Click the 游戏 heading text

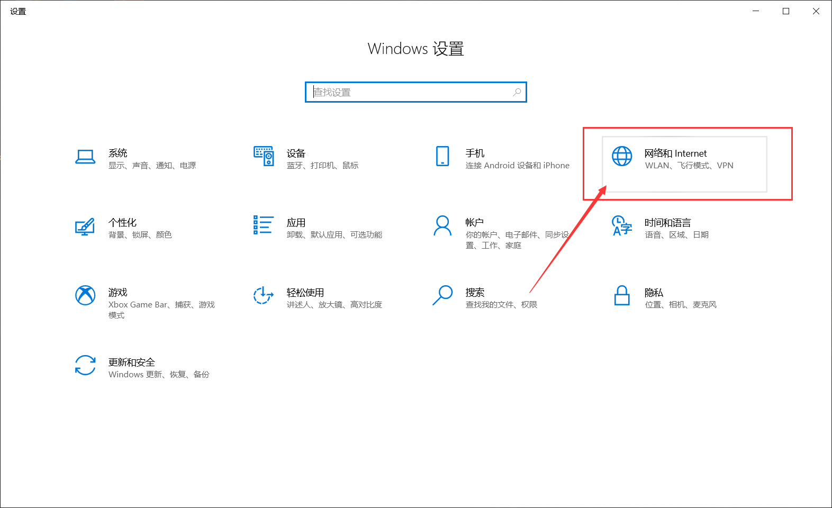(x=118, y=293)
